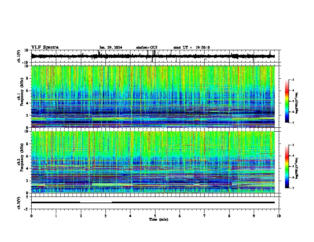Click the "-3" label on ch.1 colorbar
The width and height of the screenshot is (314, 242).
click(x=293, y=80)
